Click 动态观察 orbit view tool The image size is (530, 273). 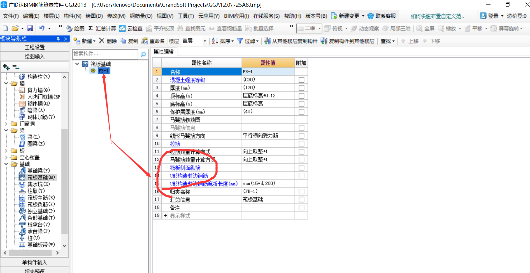365,28
